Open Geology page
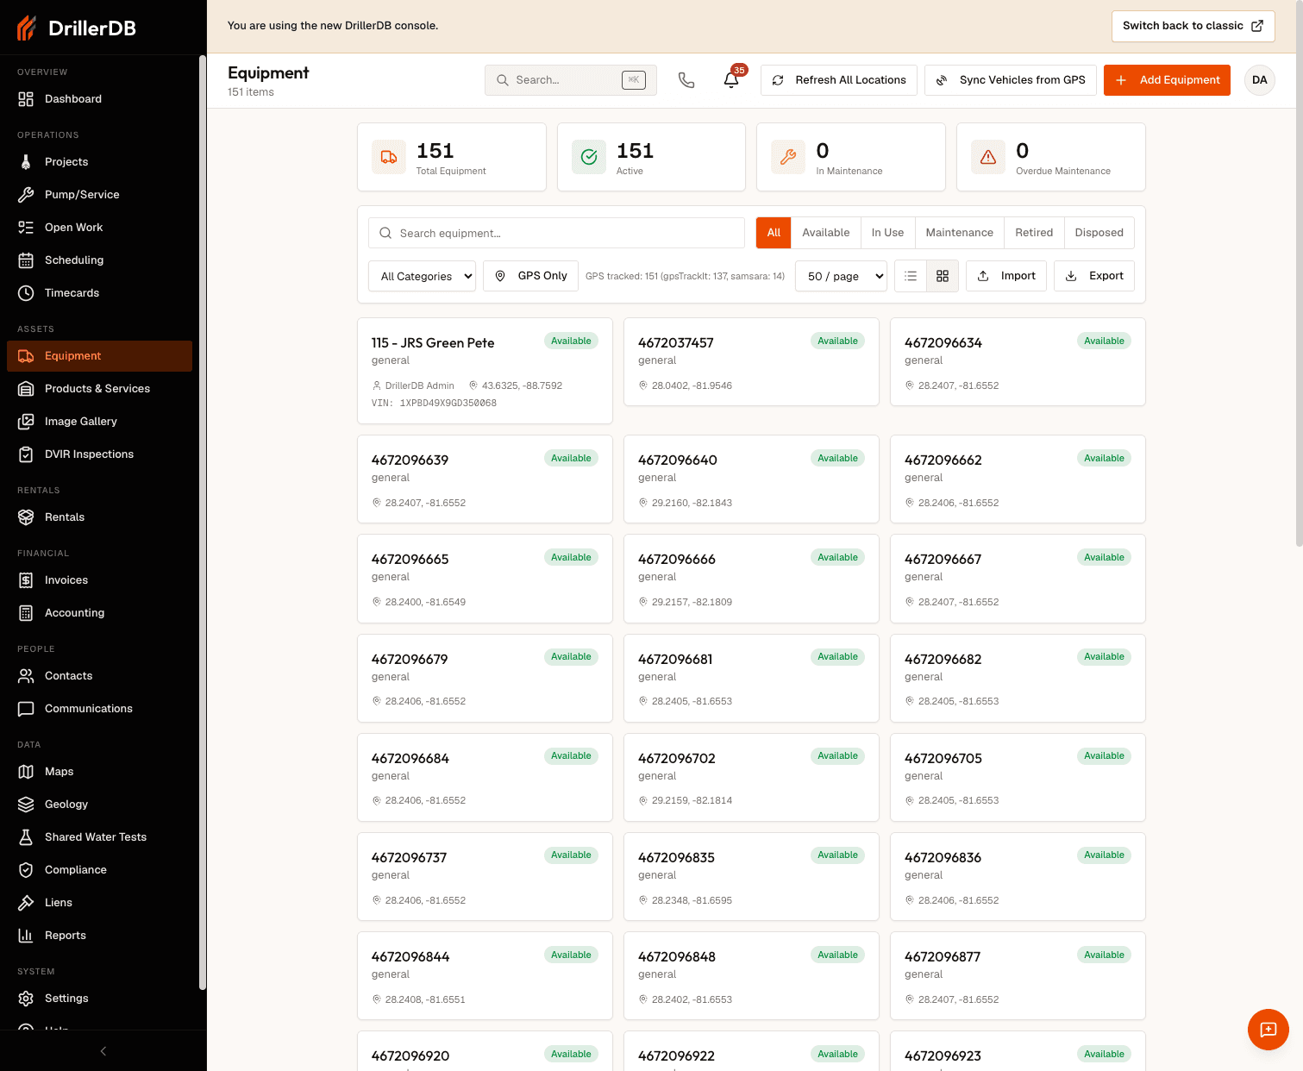Viewport: 1303px width, 1071px height. coord(99,805)
